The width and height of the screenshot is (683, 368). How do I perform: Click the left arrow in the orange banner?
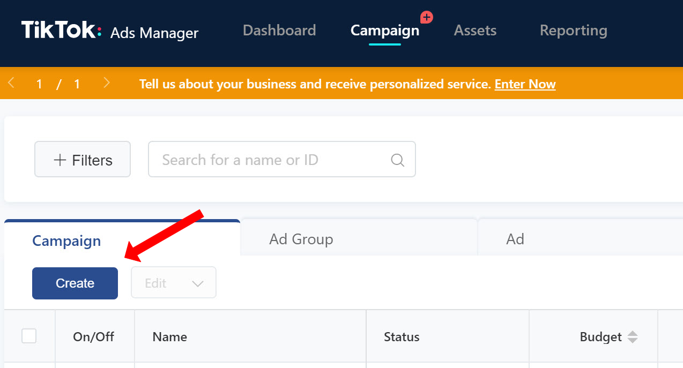pos(12,83)
